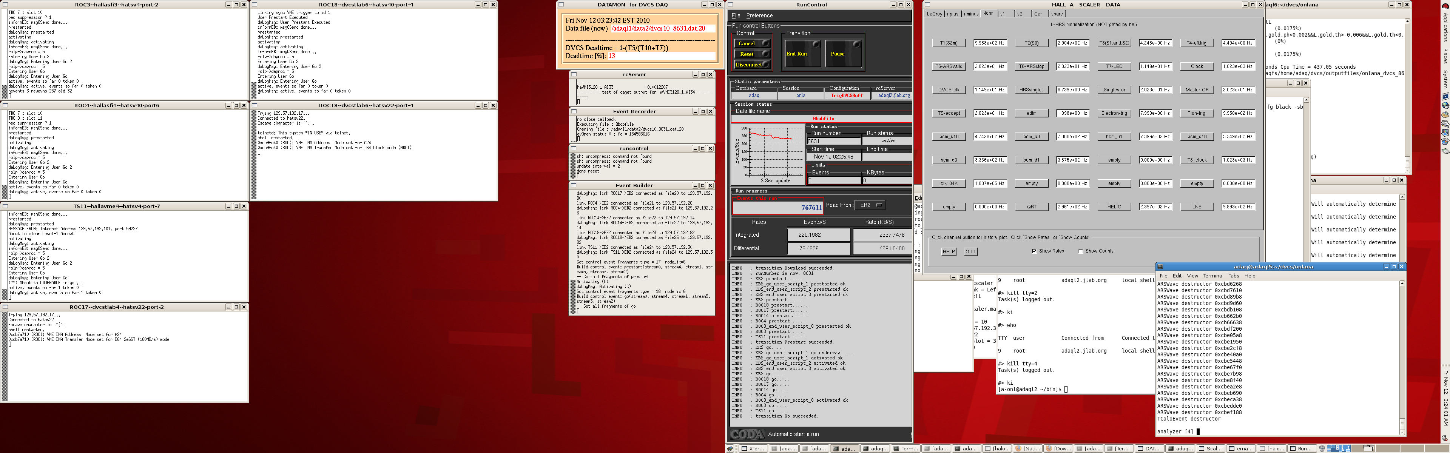Open window menu icon of the Event Builder window

(574, 185)
